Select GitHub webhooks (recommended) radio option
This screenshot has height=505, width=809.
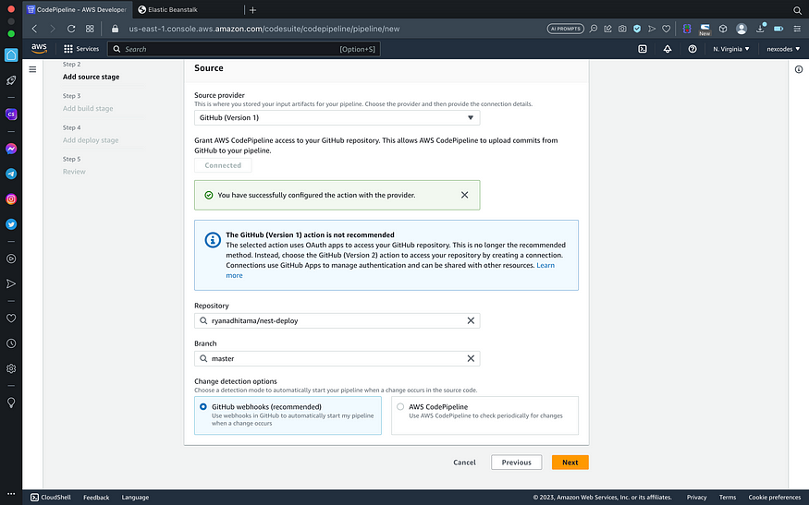coord(203,406)
